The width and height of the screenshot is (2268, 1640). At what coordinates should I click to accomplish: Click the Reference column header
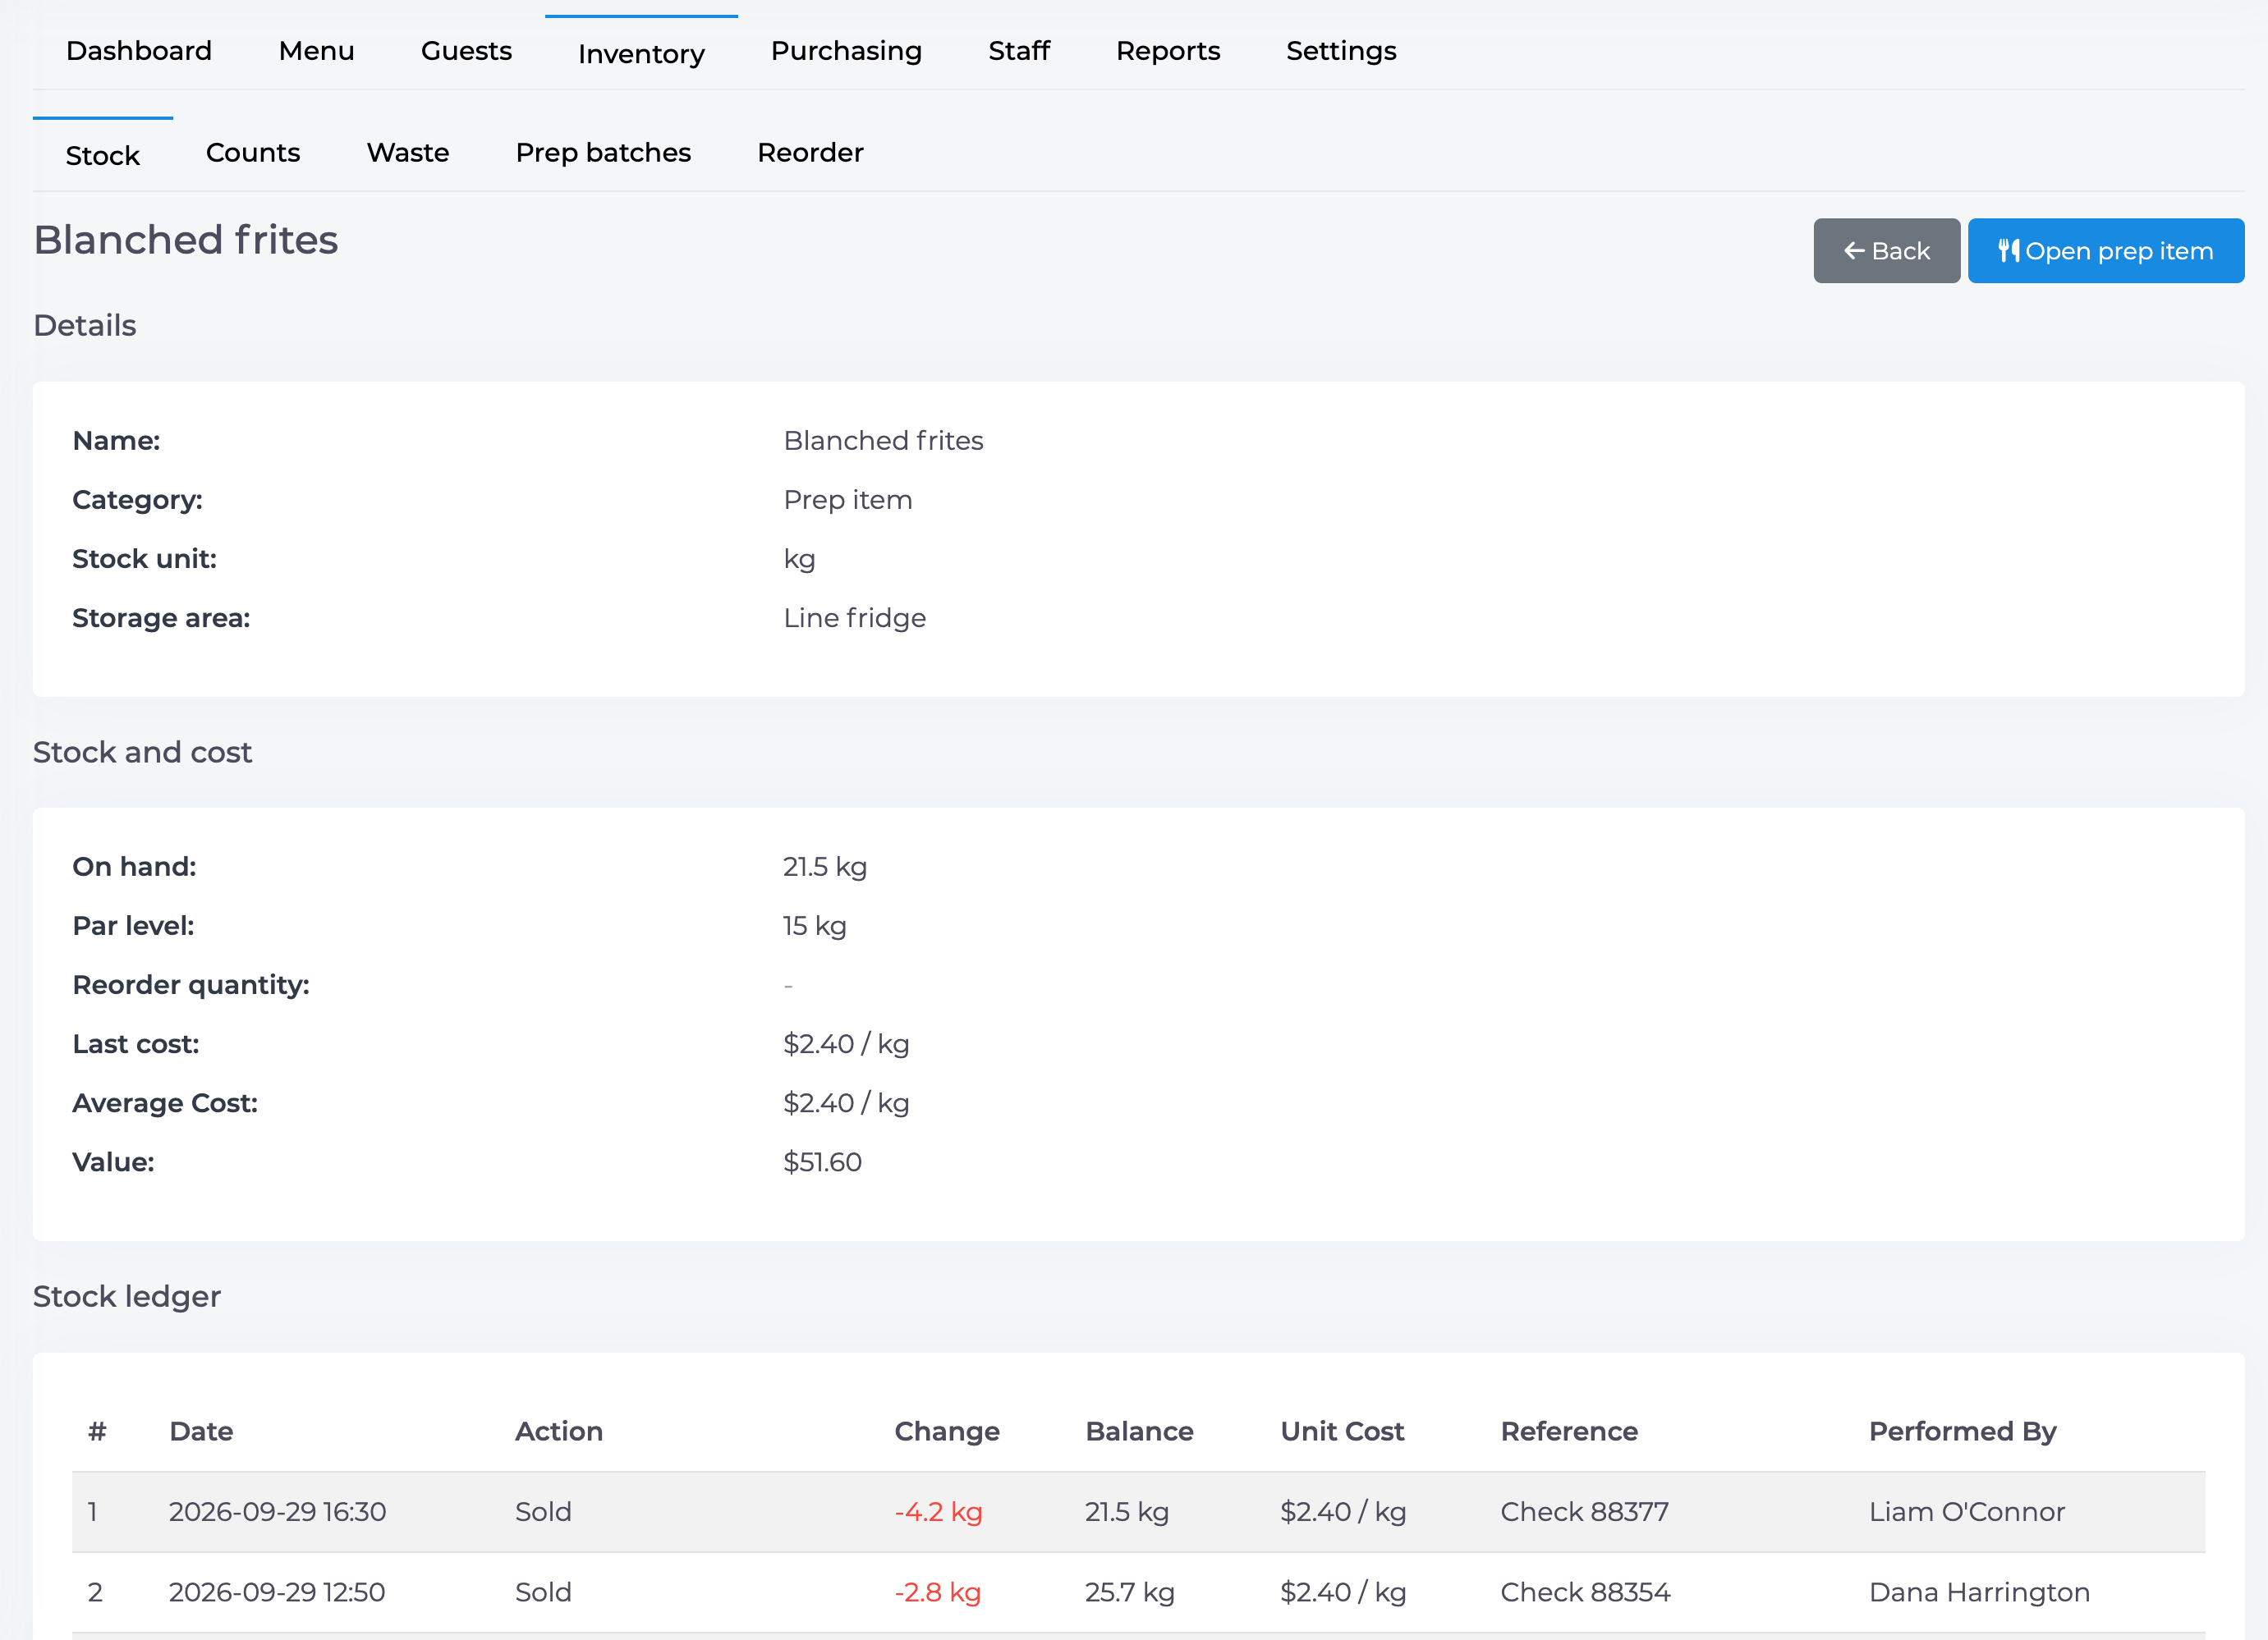(1569, 1432)
